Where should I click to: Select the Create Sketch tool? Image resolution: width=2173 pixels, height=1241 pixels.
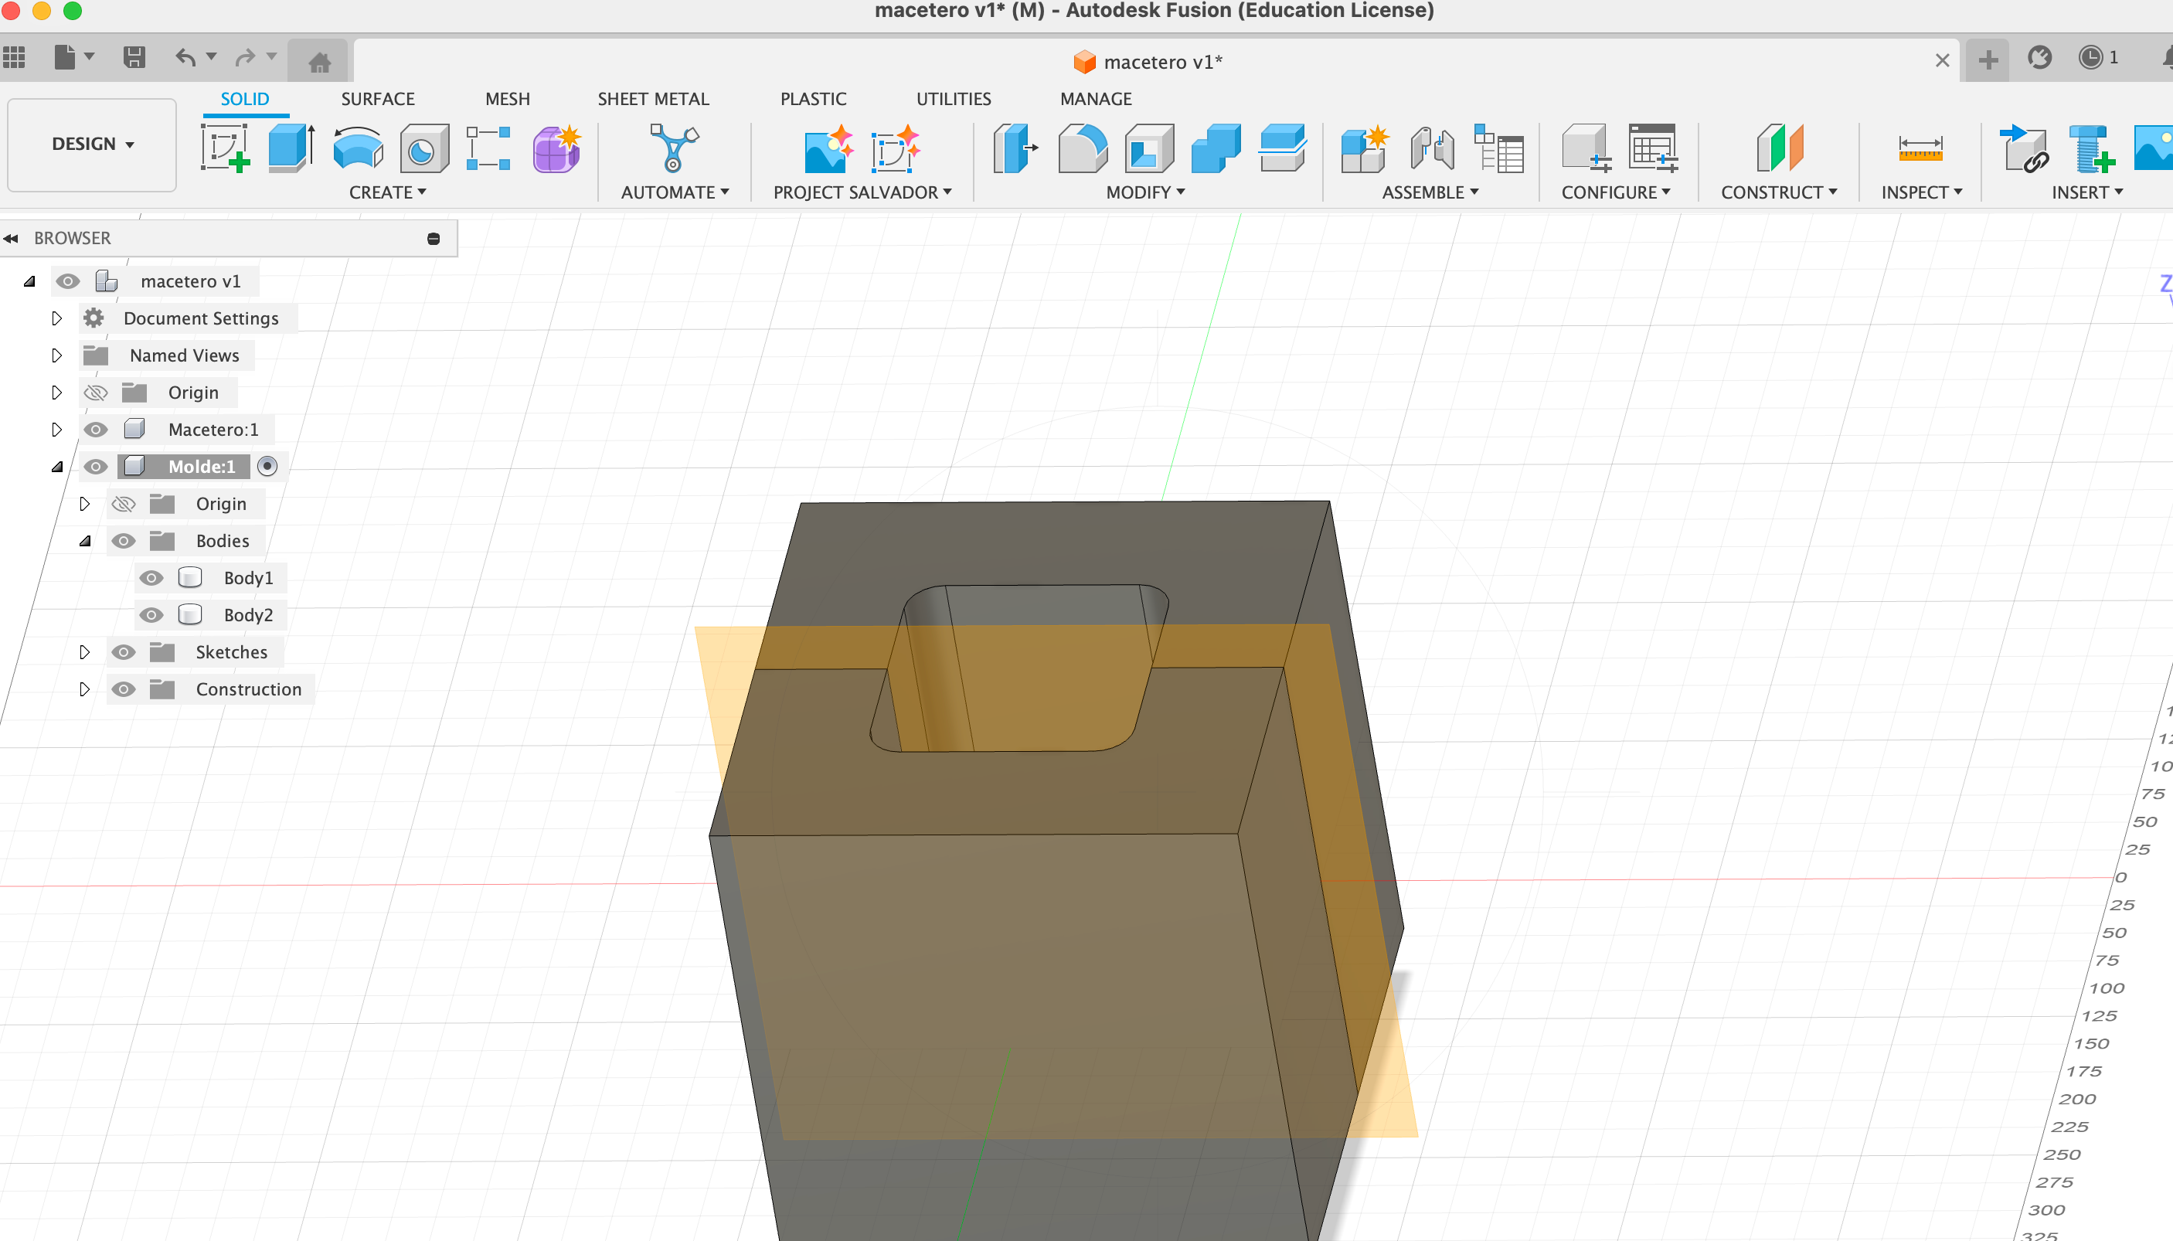pos(225,148)
